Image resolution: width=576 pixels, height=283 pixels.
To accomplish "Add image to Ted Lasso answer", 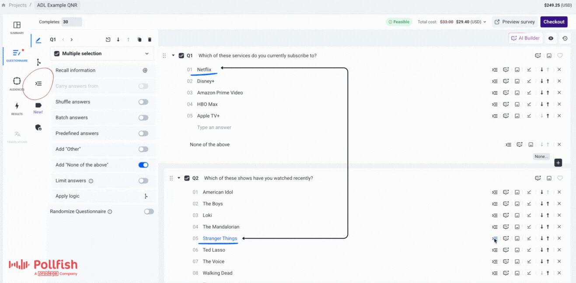I will 517,250.
